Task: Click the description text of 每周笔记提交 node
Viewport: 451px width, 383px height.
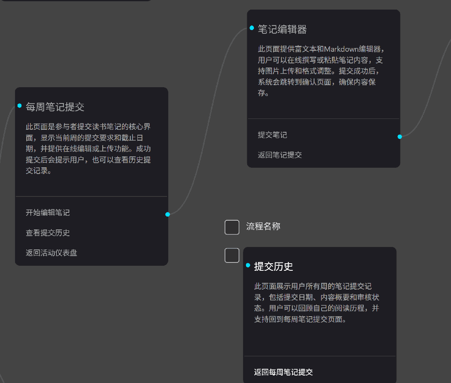Action: [88, 149]
